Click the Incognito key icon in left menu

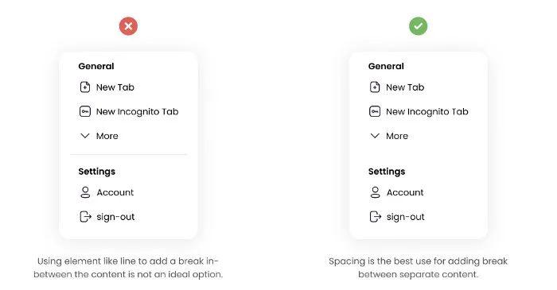(85, 112)
